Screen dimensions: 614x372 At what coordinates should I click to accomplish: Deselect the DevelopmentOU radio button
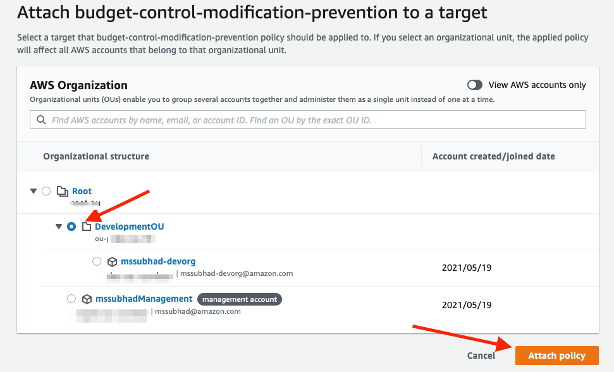click(x=71, y=226)
